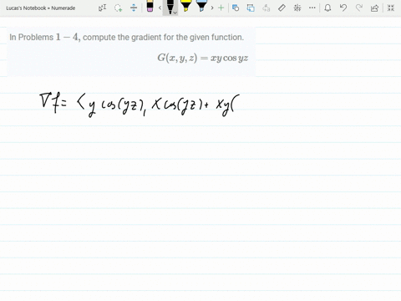Open the Shapes tool

pos(236,8)
